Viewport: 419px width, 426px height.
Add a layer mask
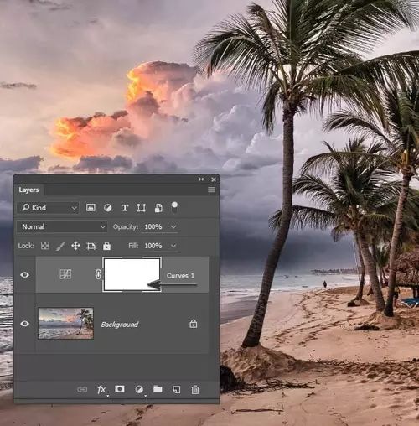[120, 389]
